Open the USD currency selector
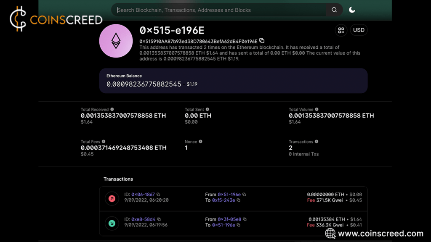431x242 pixels. point(359,30)
